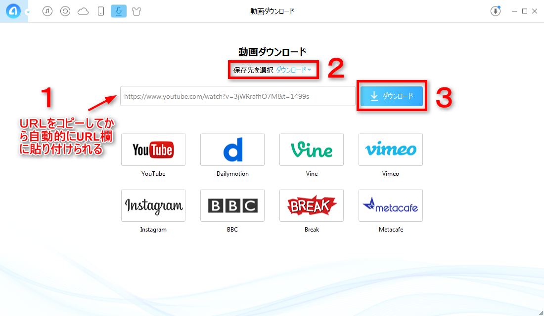The width and height of the screenshot is (544, 316).
Task: Open the skin theme shirt icon
Action: tap(136, 11)
